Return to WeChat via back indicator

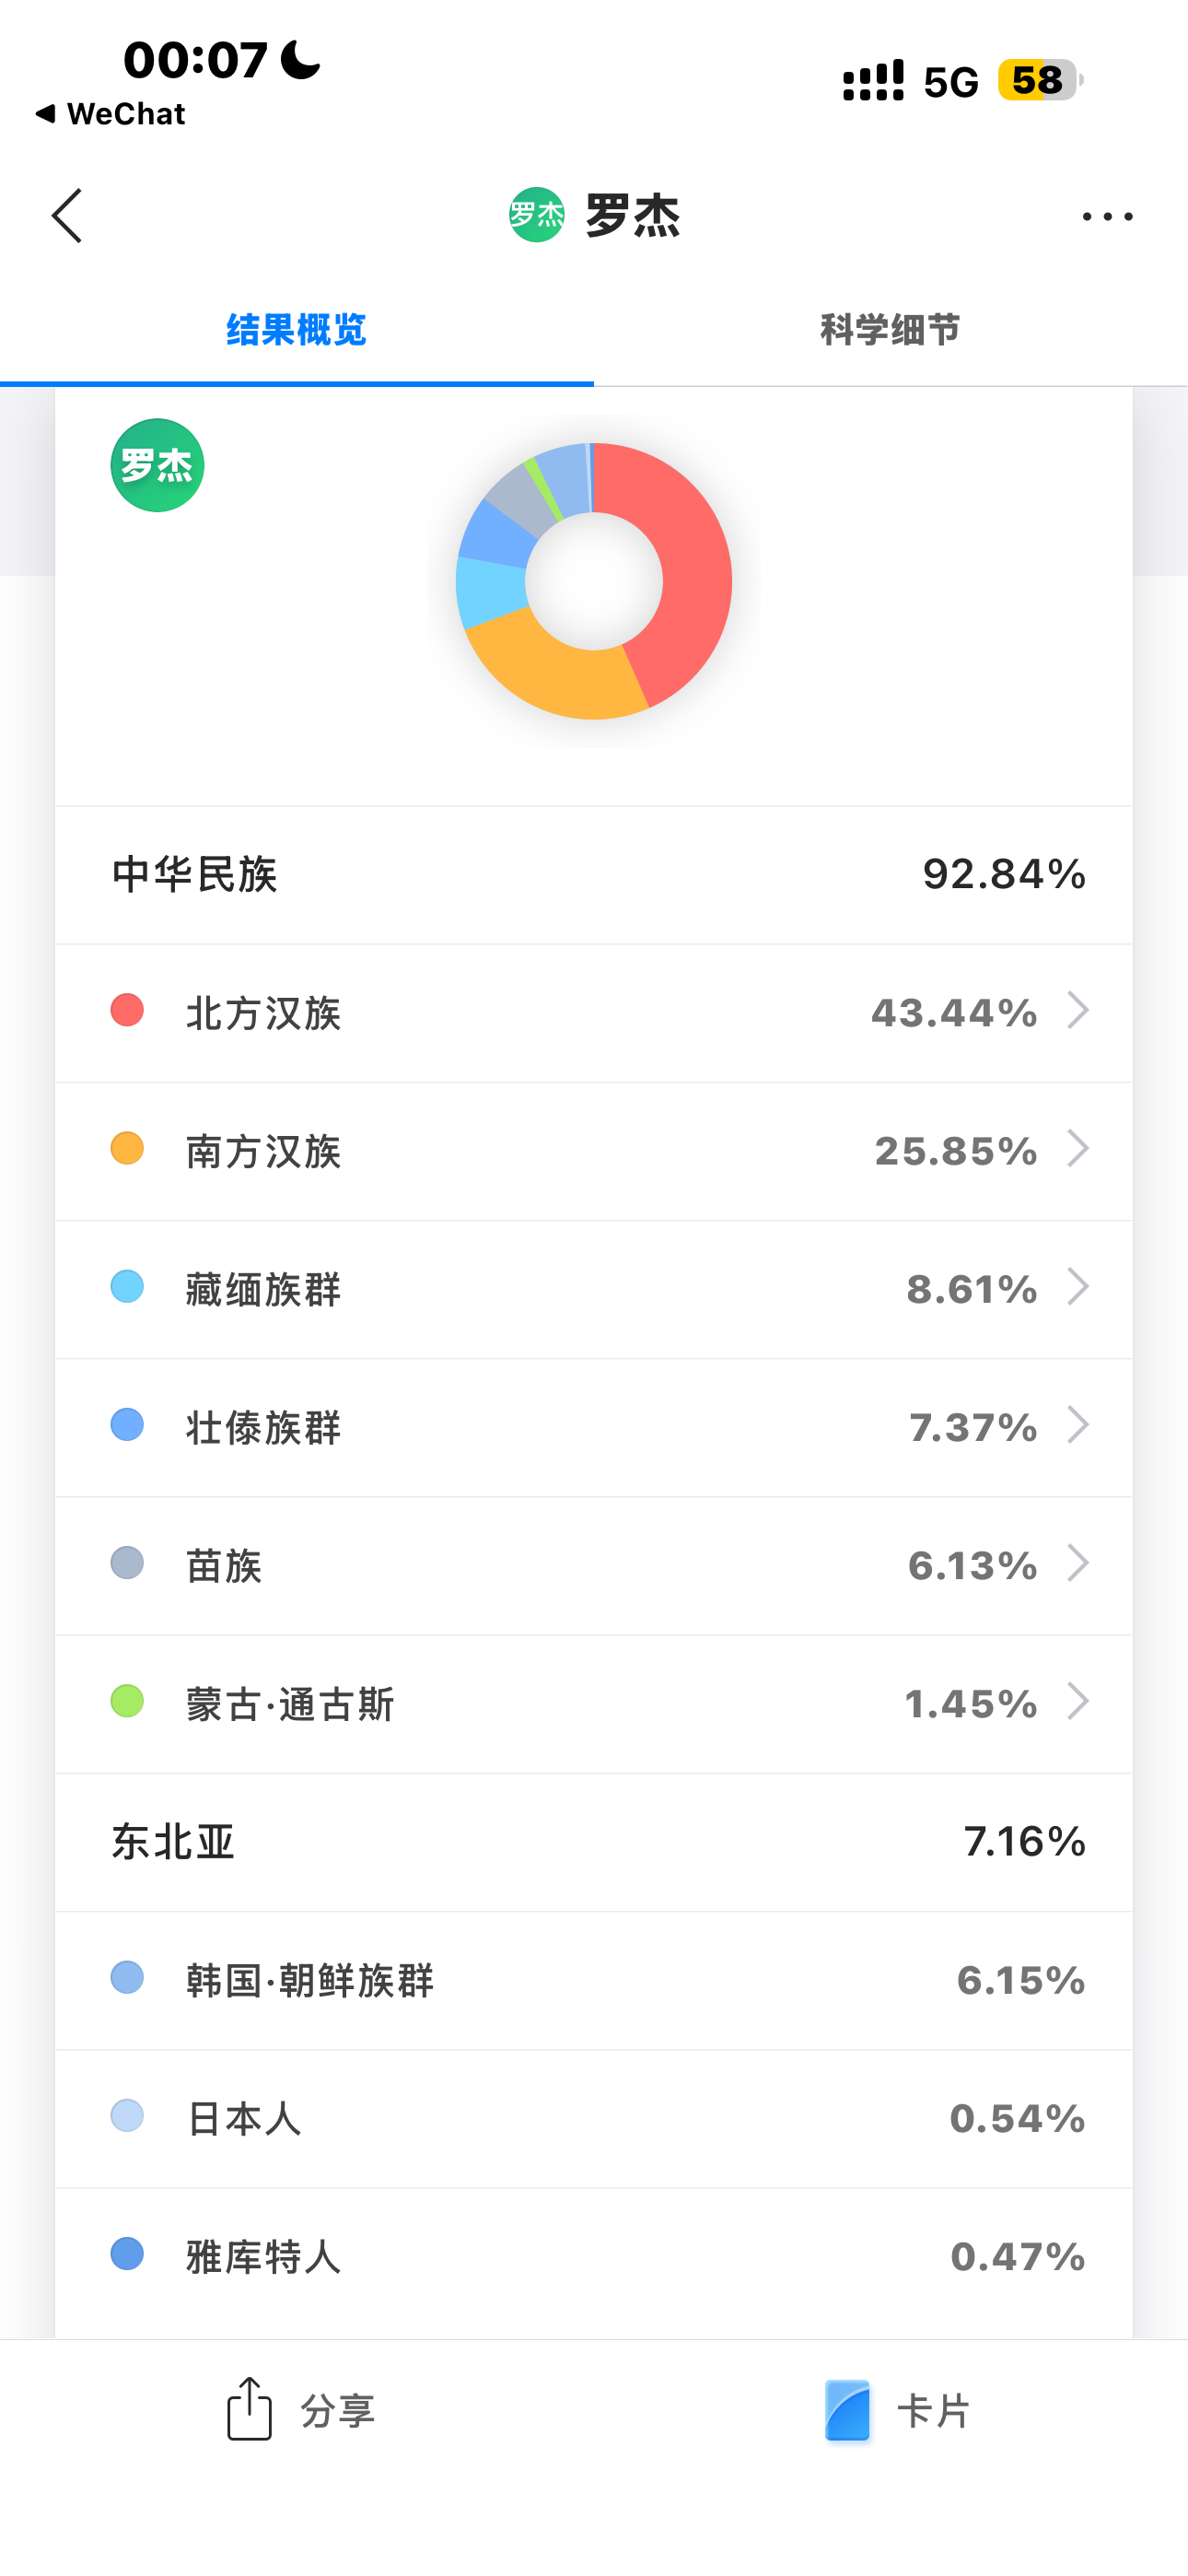[x=110, y=114]
